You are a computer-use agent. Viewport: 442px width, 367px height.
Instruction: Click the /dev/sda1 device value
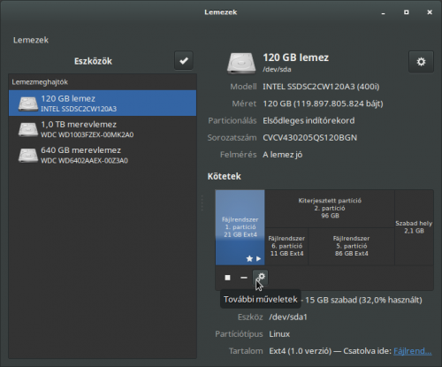tap(288, 317)
